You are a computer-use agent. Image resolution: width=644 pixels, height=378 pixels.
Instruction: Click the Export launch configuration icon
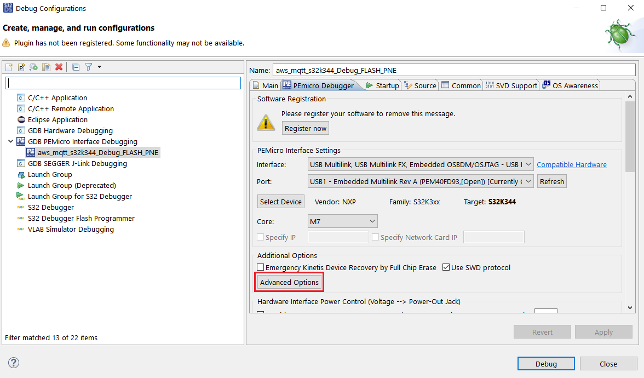34,67
